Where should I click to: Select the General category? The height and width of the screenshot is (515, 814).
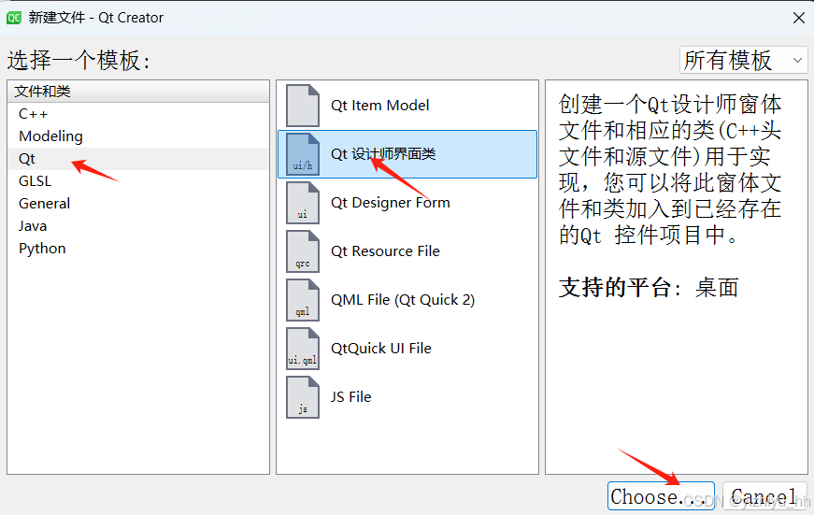coord(138,204)
